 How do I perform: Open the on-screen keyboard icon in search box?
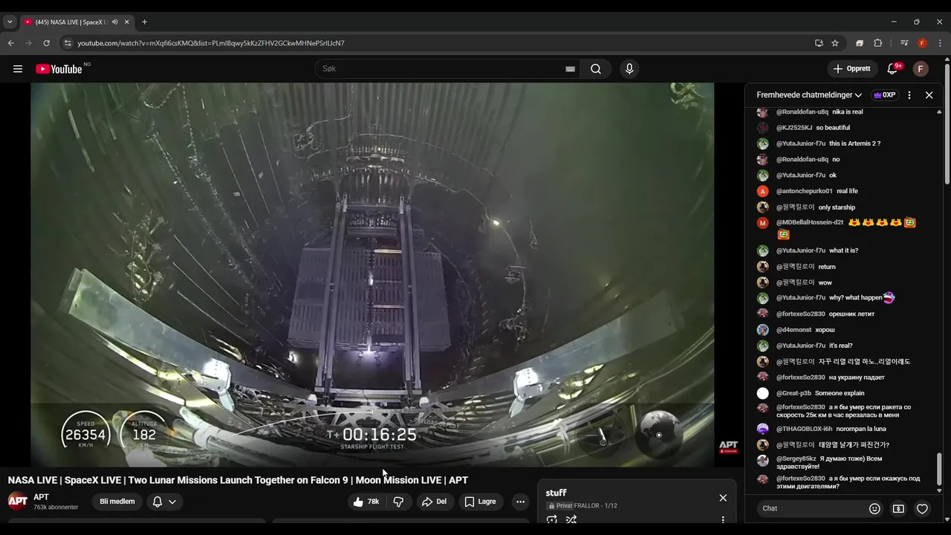[x=570, y=69]
